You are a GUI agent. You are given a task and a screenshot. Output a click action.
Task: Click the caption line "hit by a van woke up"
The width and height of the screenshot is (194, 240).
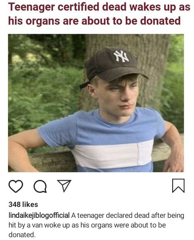(44, 225)
